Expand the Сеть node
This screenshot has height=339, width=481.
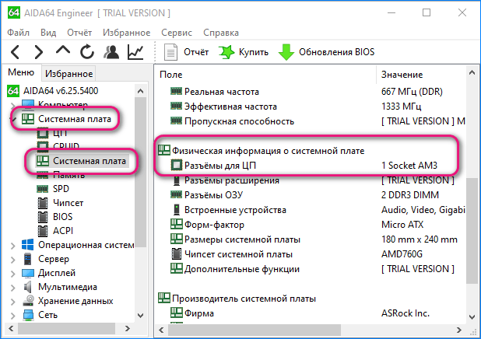pos(13,316)
